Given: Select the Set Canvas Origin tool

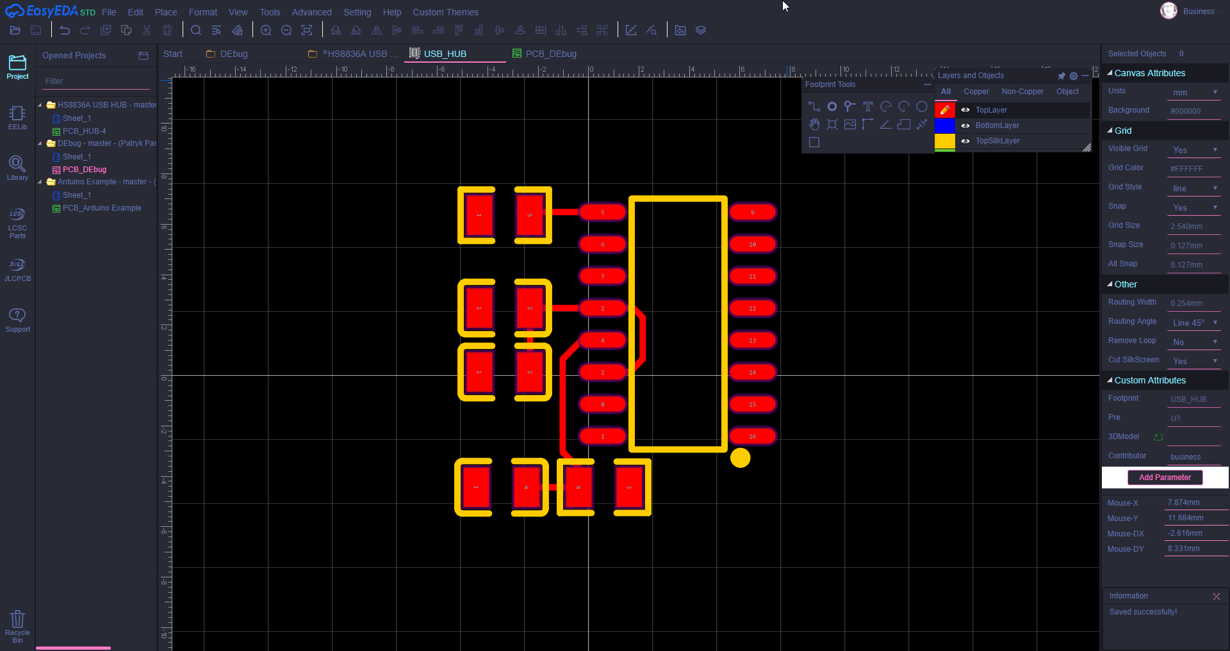Looking at the screenshot, I should (867, 125).
